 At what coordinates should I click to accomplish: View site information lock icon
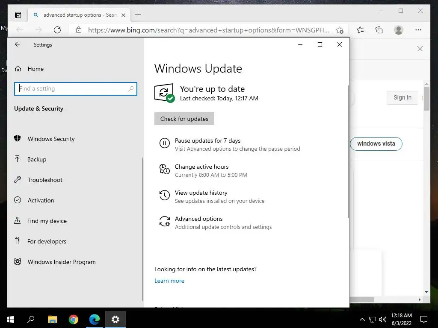coord(79,30)
